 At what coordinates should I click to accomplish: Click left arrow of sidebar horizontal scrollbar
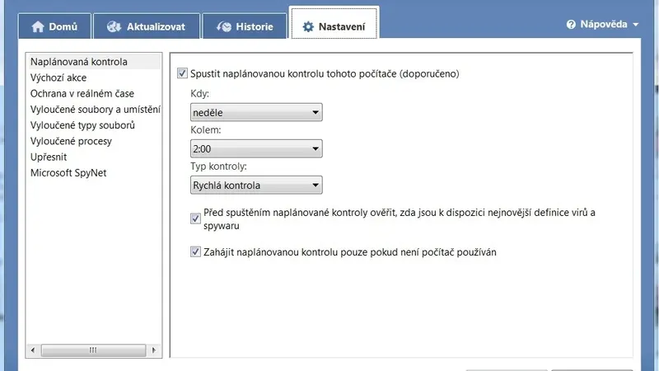click(x=33, y=350)
